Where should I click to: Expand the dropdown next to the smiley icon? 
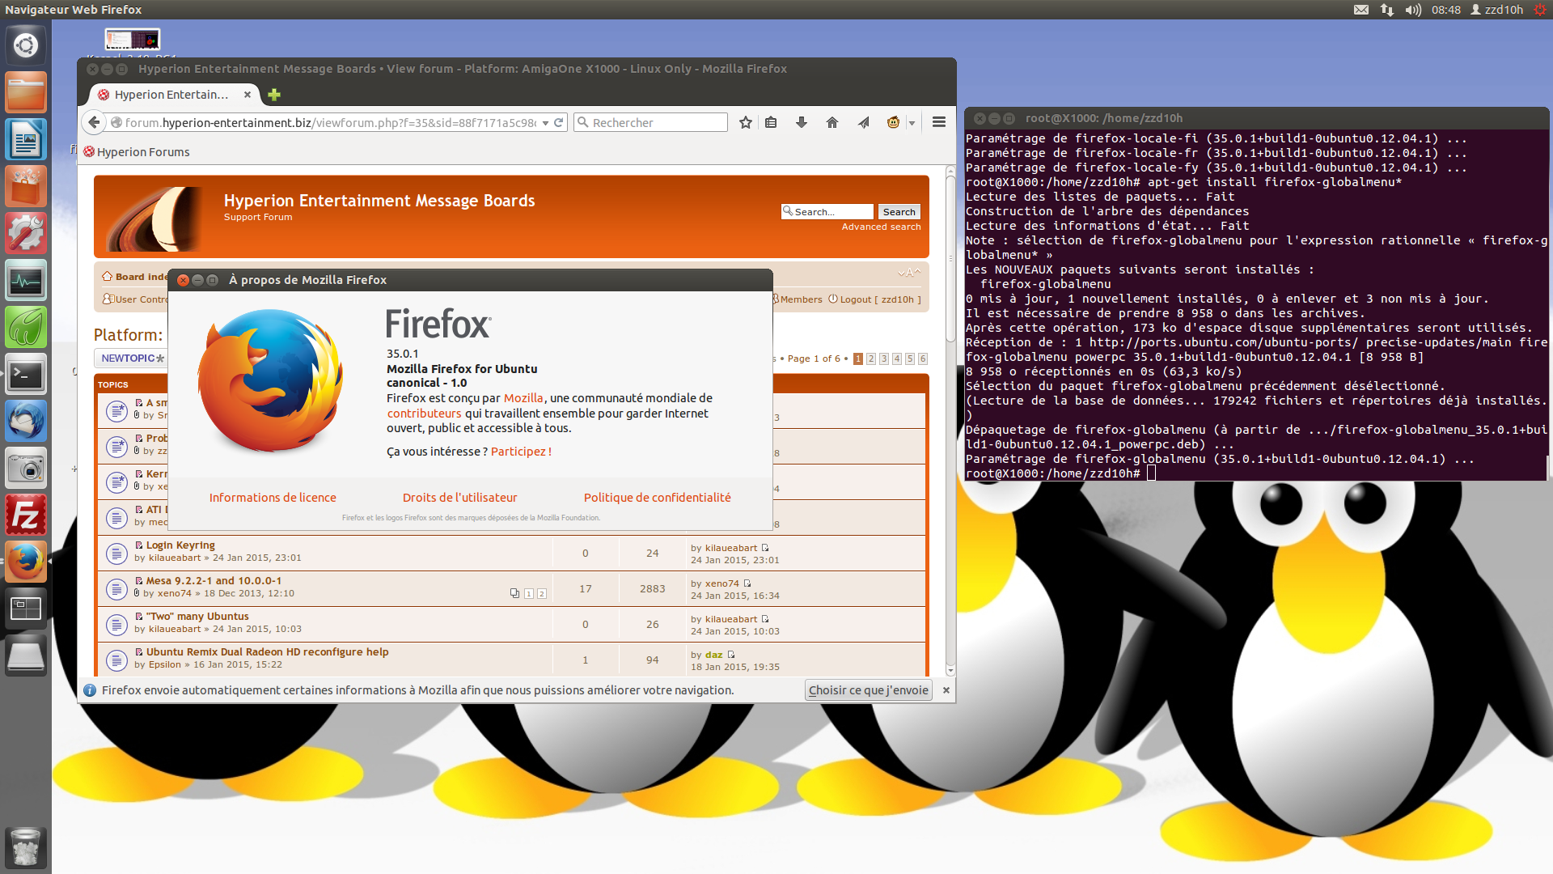point(912,123)
